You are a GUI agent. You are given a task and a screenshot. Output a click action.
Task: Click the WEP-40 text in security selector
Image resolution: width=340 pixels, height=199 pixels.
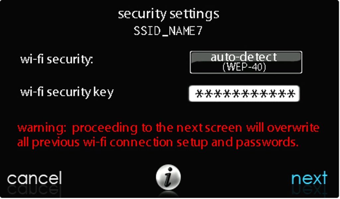[x=244, y=67]
